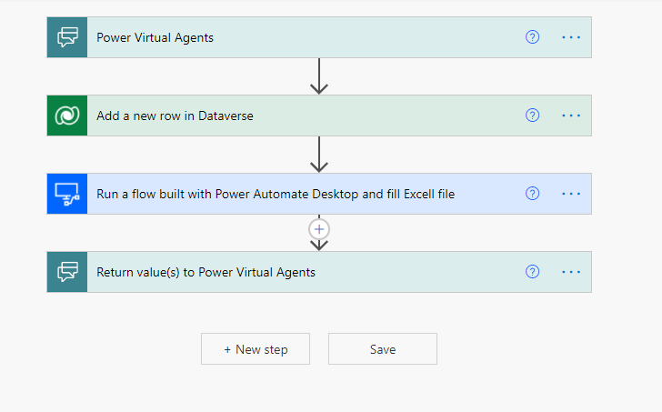Insert a step using the plus circle
The image size is (662, 412).
click(319, 229)
